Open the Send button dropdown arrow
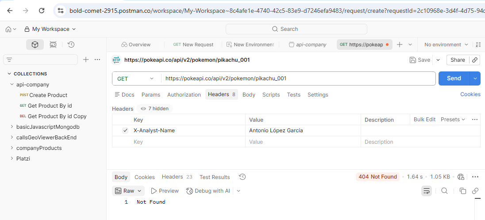The width and height of the screenshot is (485, 220). (x=475, y=78)
